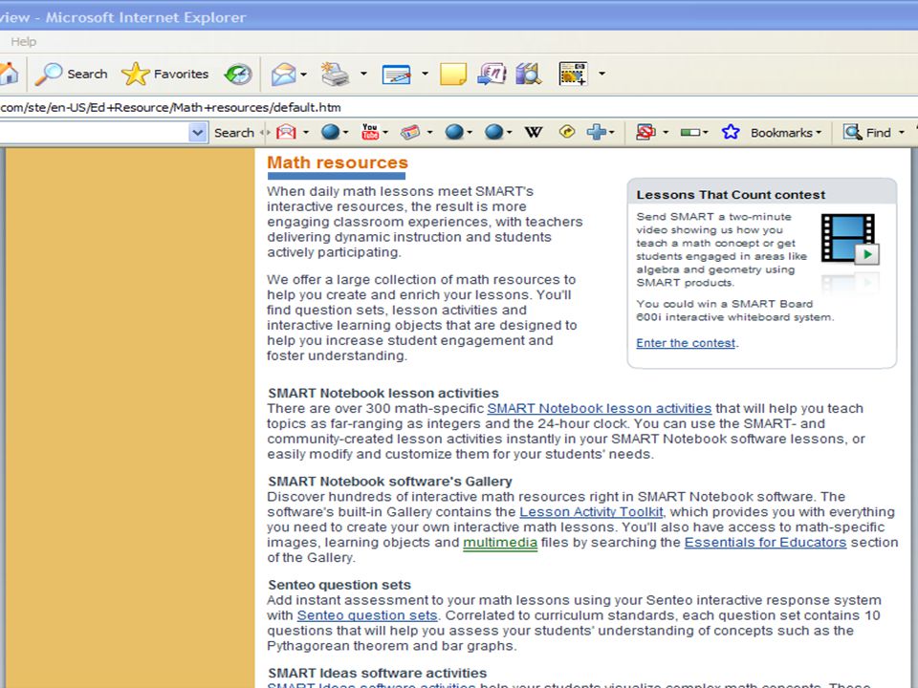Viewport: 918px width, 688px height.
Task: Click 'Lessons That Count contest' title
Action: click(731, 195)
